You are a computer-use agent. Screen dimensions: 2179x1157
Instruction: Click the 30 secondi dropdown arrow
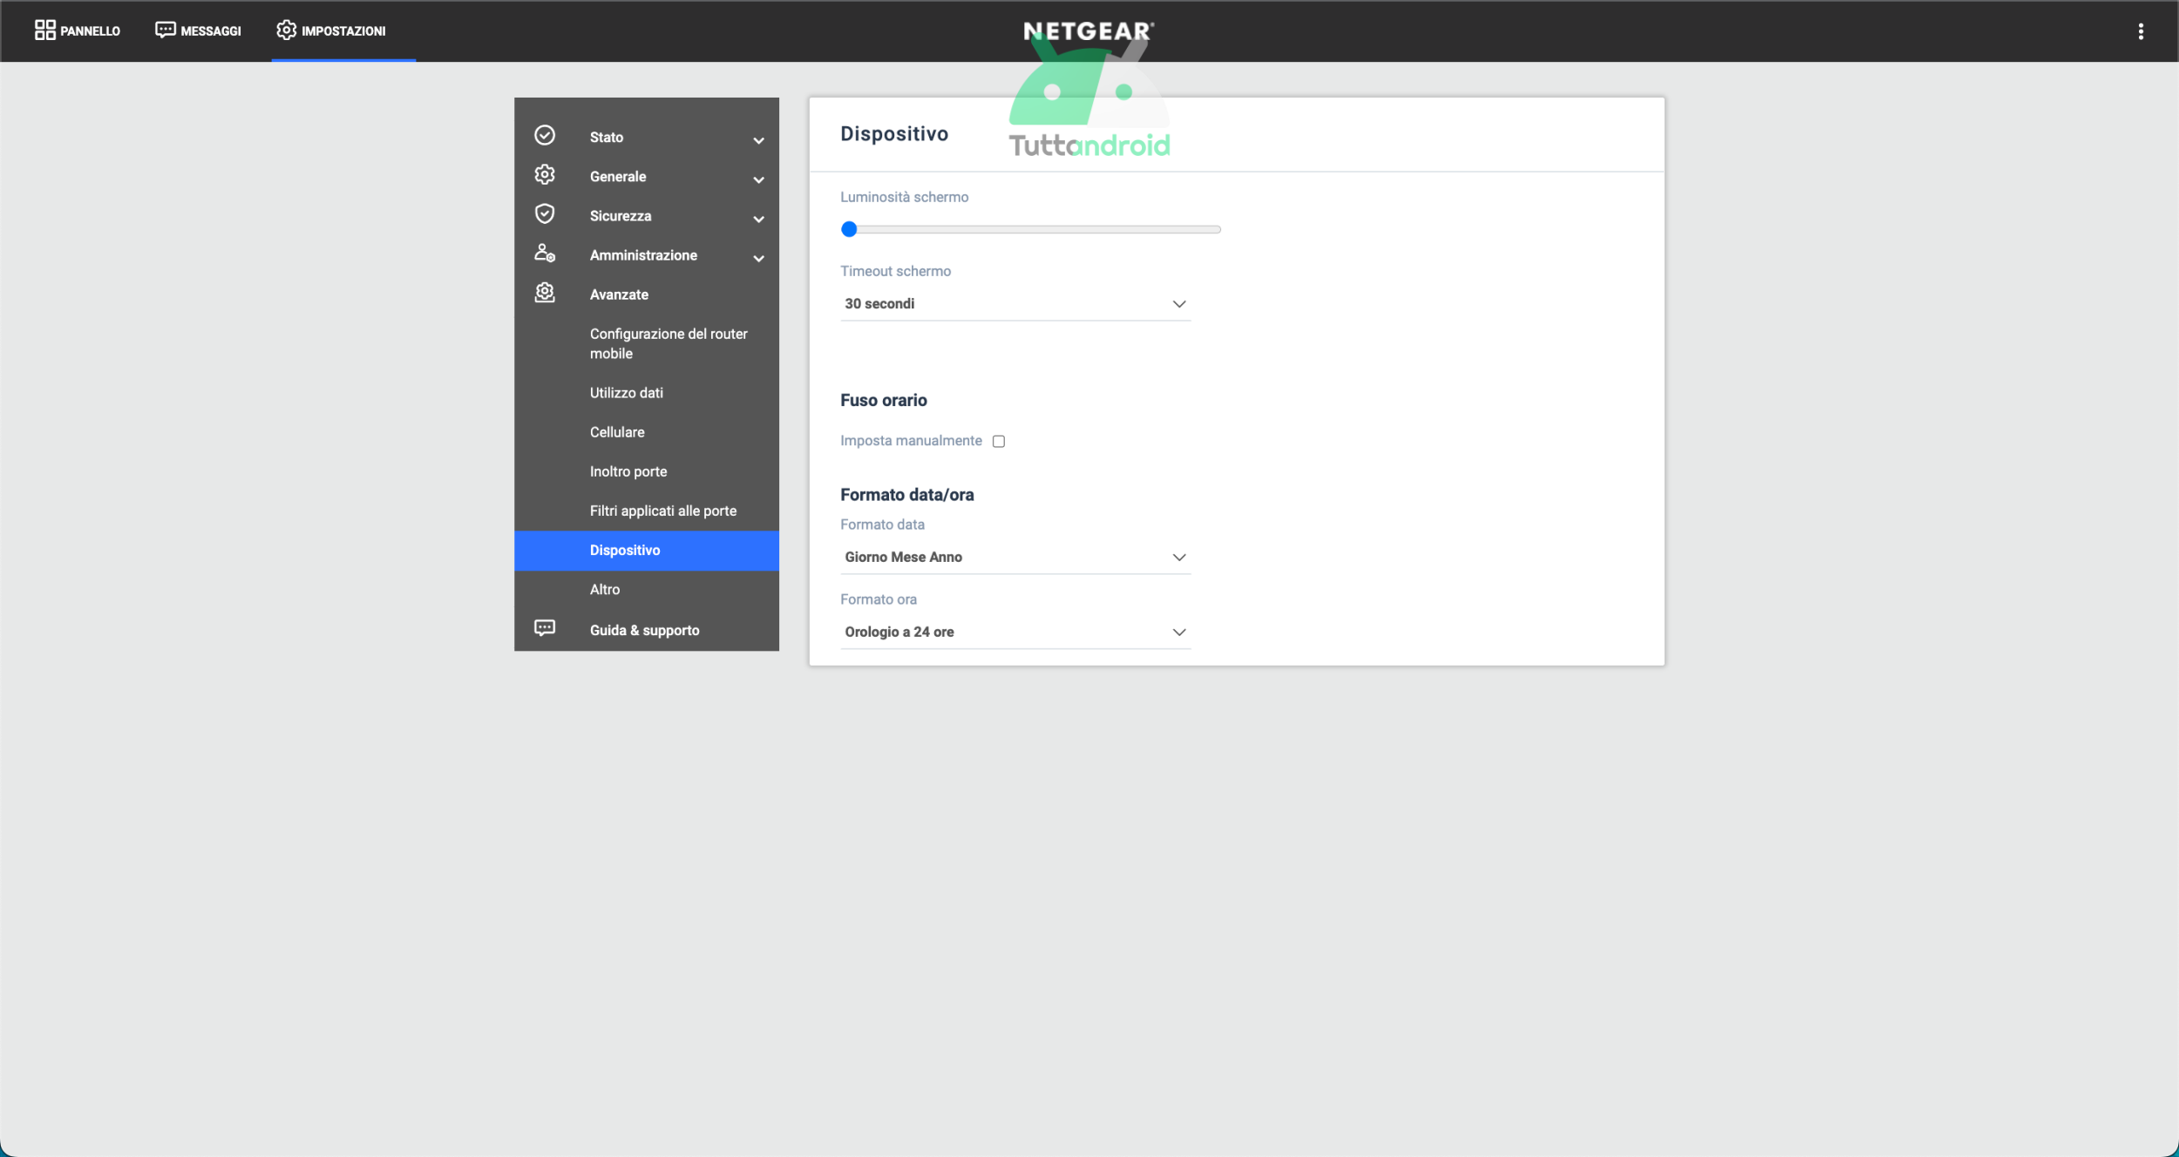click(1178, 304)
